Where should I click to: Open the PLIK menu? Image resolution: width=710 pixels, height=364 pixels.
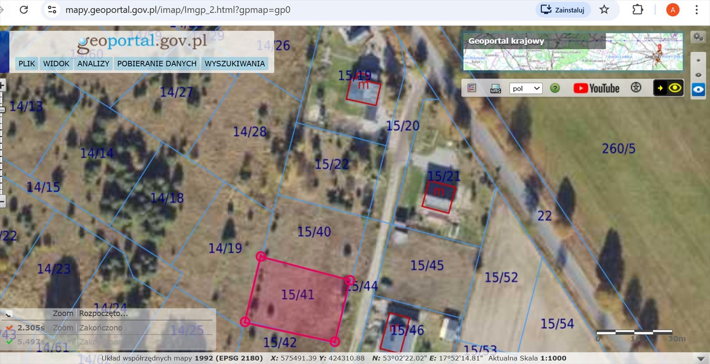pos(27,64)
